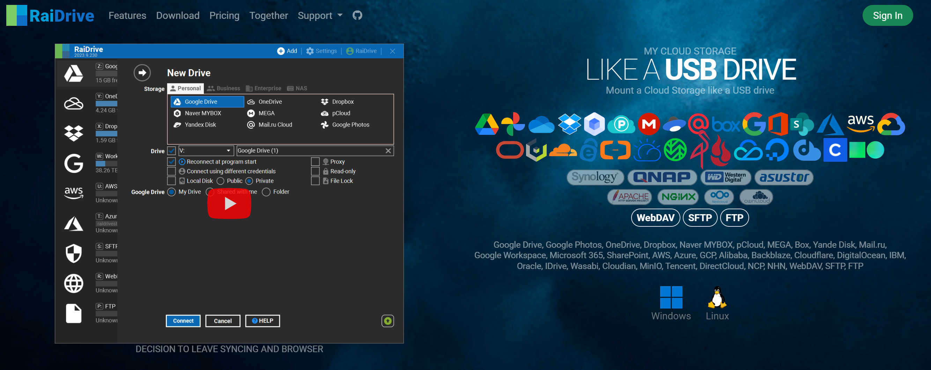Click the SFTP shield sidebar icon
Screen dimensions: 931x370
74,253
